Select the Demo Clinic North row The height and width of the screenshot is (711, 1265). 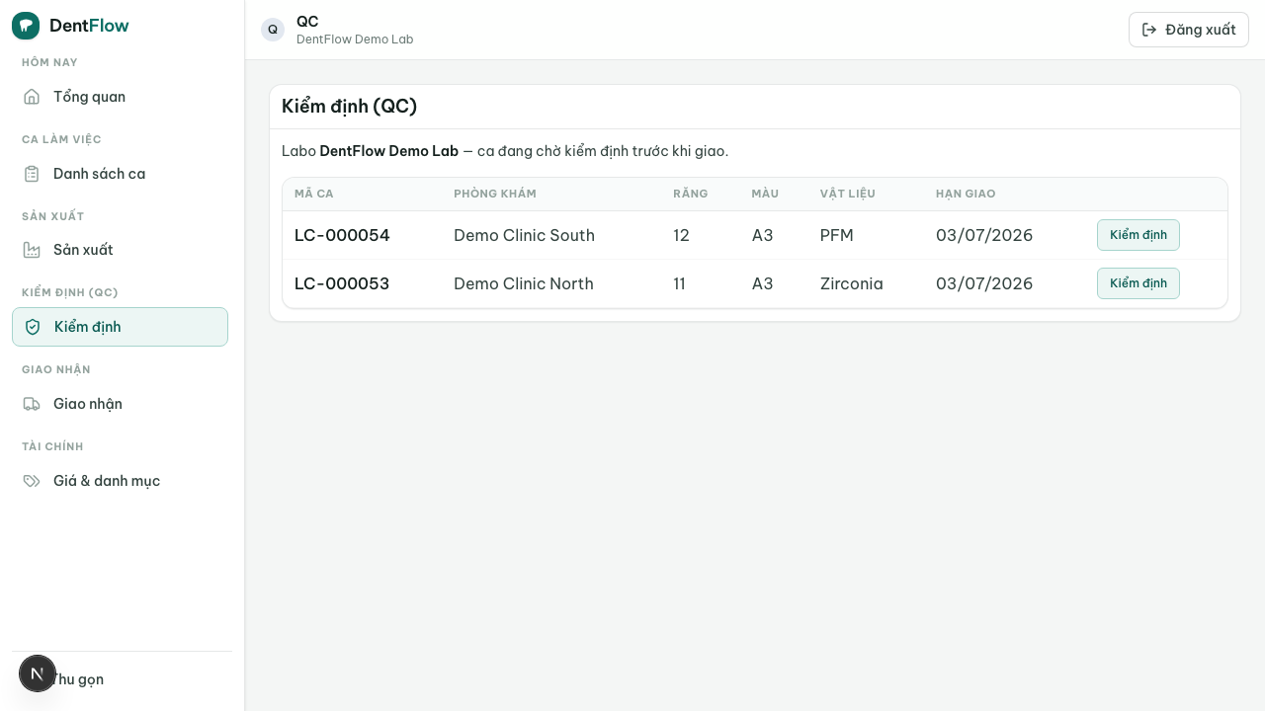pos(755,283)
